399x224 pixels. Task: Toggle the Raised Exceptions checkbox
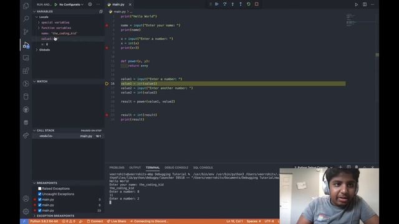click(x=40, y=189)
